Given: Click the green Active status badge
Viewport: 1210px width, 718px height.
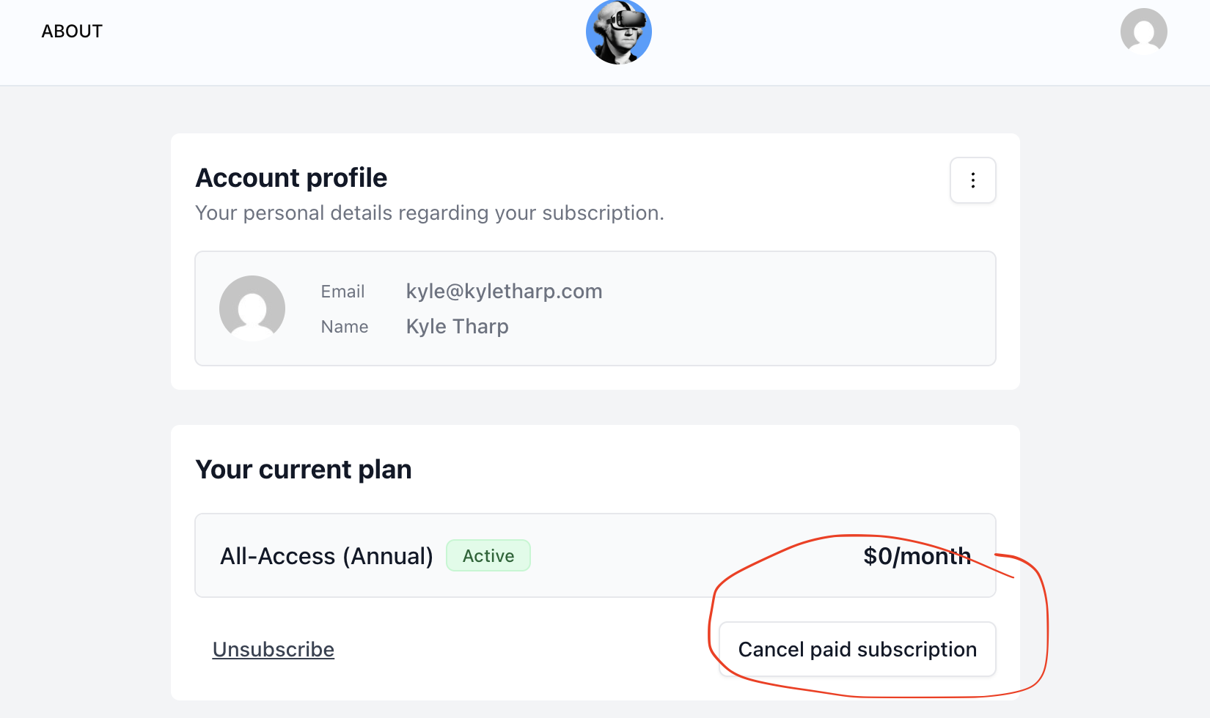Looking at the screenshot, I should point(488,556).
